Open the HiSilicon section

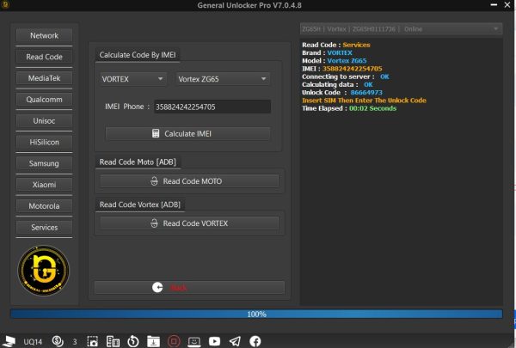[x=44, y=143]
